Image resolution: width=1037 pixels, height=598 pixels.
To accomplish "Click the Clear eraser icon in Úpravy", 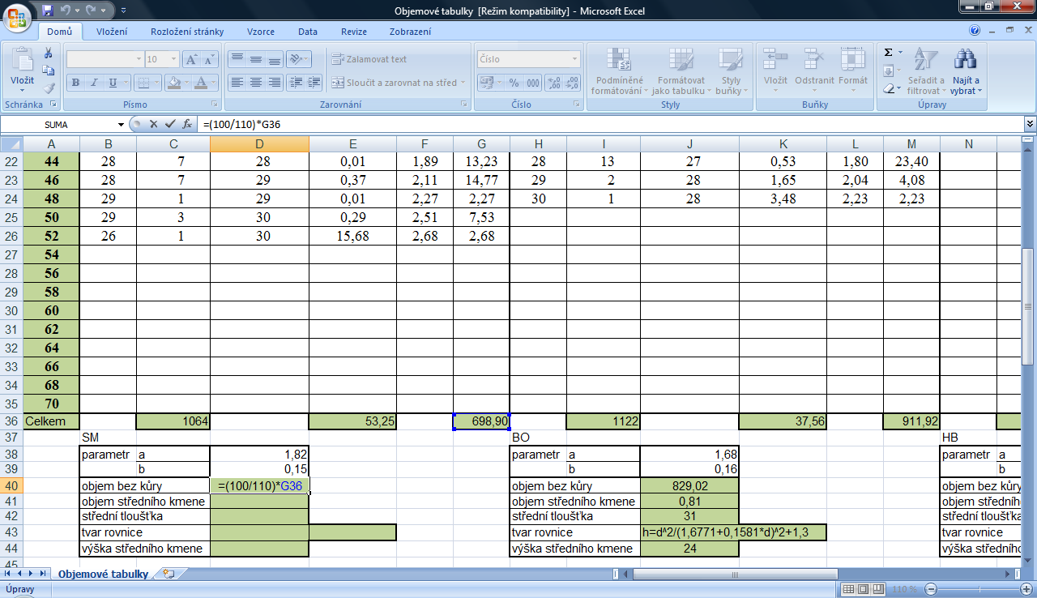I will [889, 88].
